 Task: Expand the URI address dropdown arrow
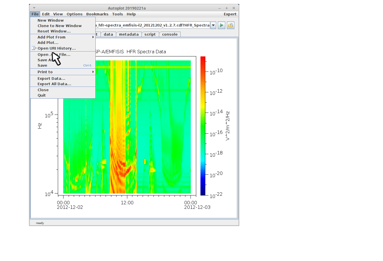point(213,25)
